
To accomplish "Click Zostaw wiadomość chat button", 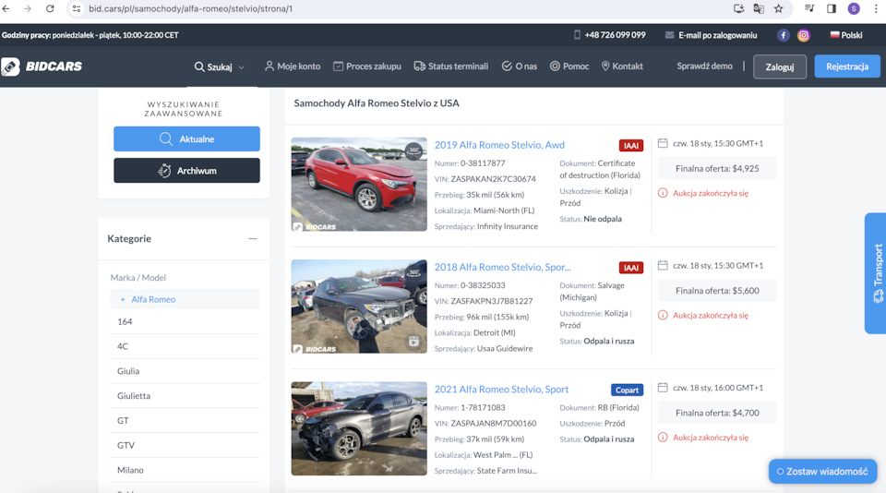I will [822, 471].
